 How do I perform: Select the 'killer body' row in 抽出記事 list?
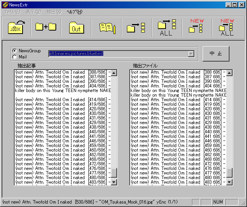click(63, 91)
